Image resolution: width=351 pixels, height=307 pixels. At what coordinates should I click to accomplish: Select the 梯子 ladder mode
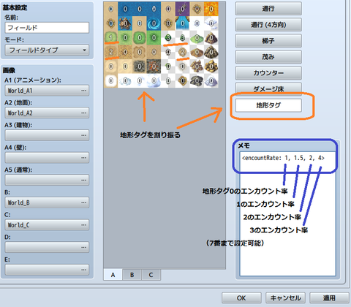(268, 41)
